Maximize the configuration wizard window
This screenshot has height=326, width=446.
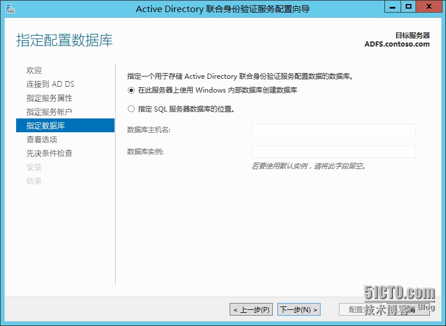click(409, 7)
